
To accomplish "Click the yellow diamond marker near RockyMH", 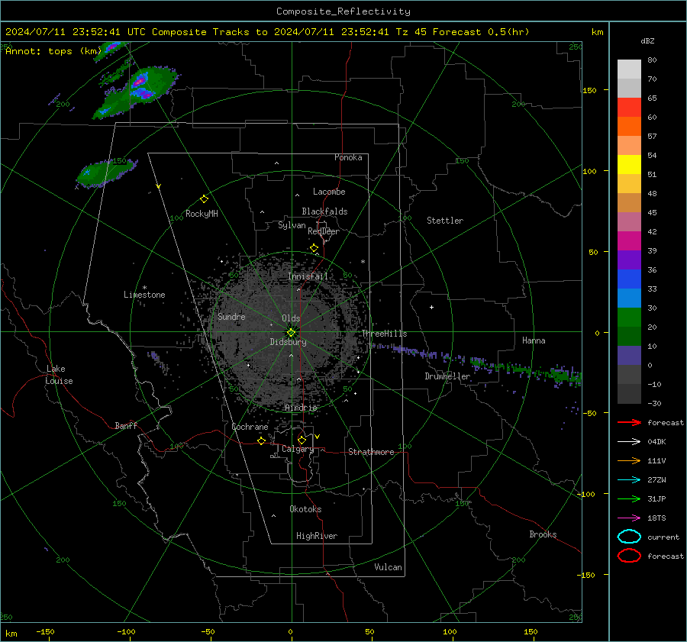I will tap(204, 199).
